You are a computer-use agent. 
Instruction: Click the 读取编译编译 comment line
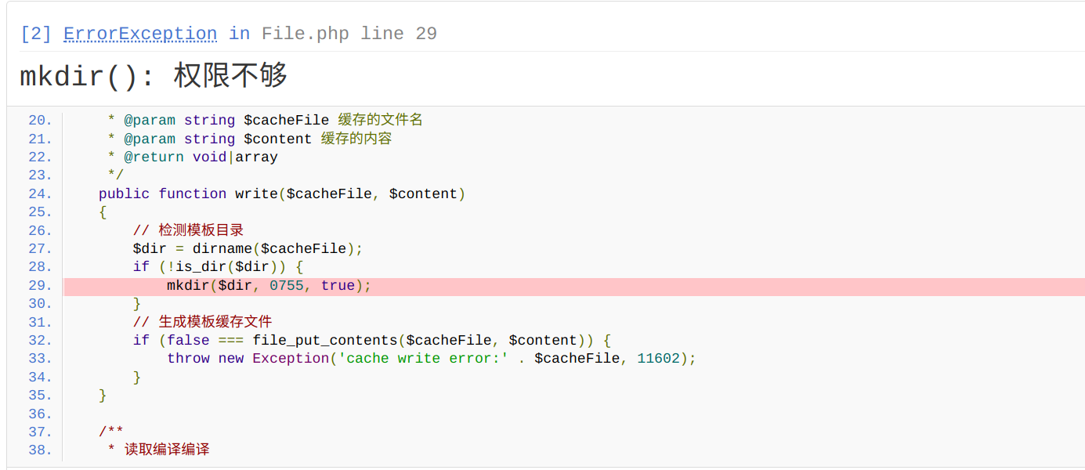click(159, 450)
